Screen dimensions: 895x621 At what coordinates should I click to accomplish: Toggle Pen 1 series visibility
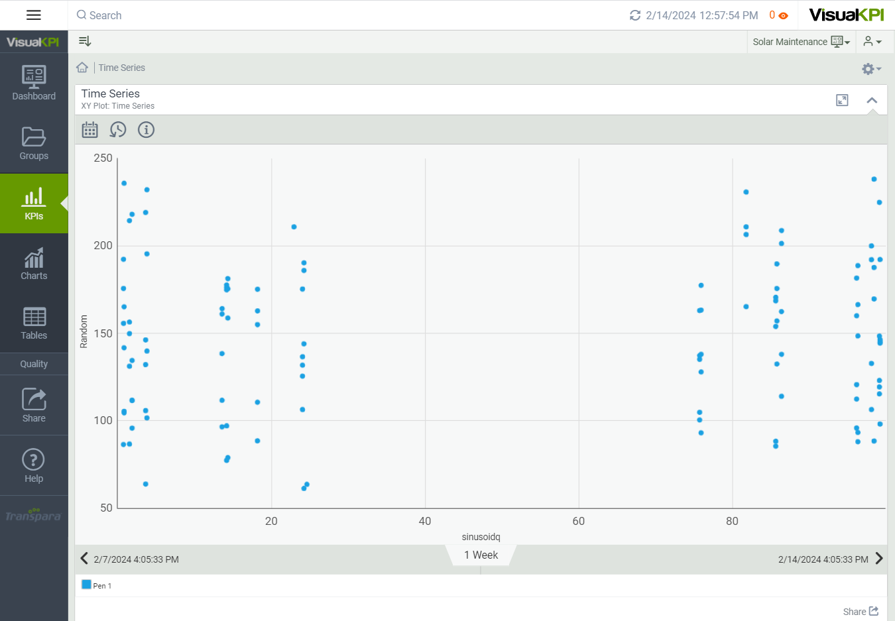click(87, 585)
